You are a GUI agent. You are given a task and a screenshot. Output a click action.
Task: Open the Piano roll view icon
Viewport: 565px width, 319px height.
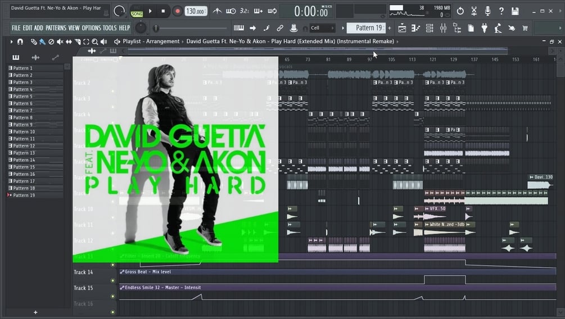415,28
